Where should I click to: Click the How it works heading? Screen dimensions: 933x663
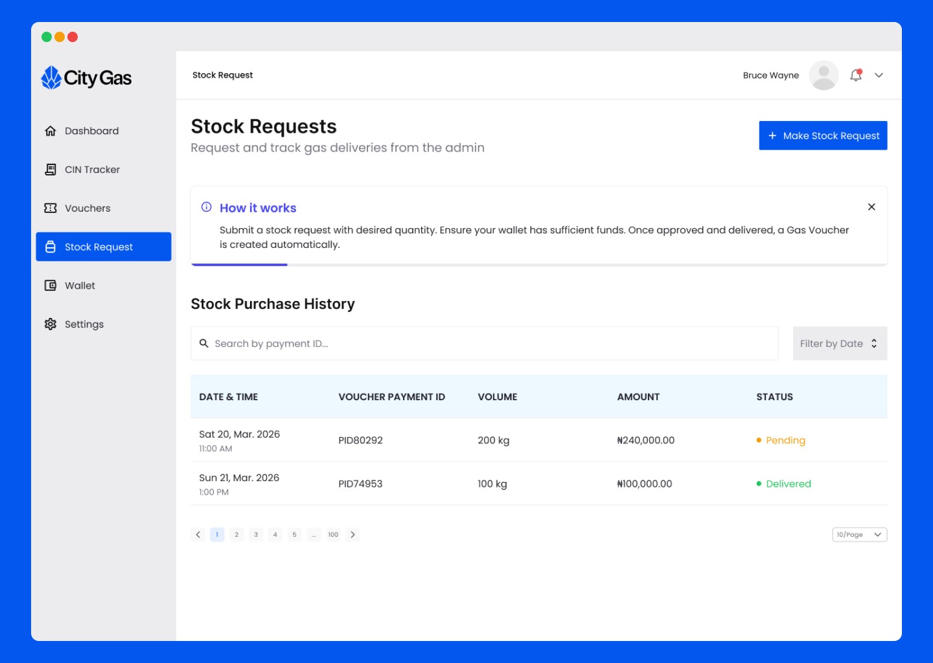pyautogui.click(x=258, y=208)
